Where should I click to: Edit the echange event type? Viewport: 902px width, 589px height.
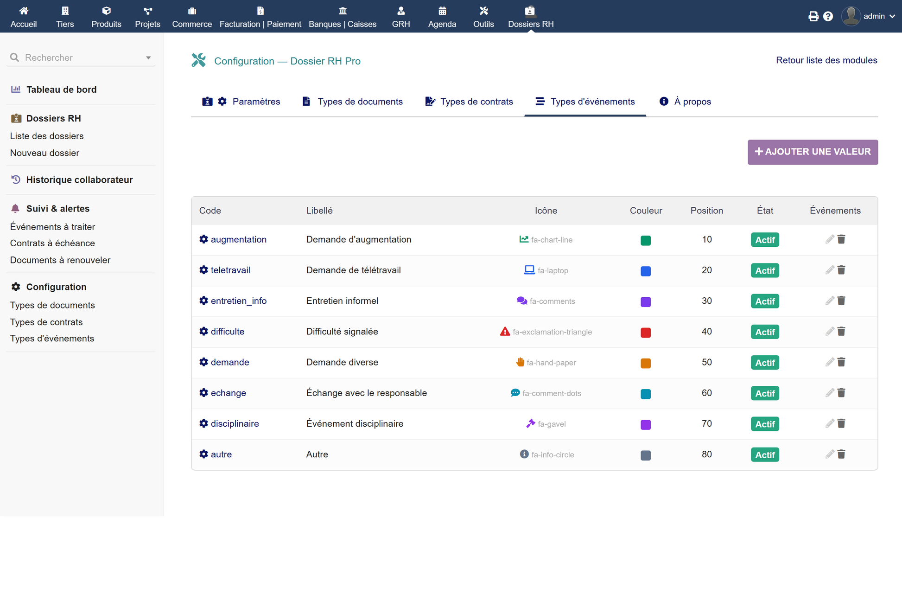coord(830,393)
